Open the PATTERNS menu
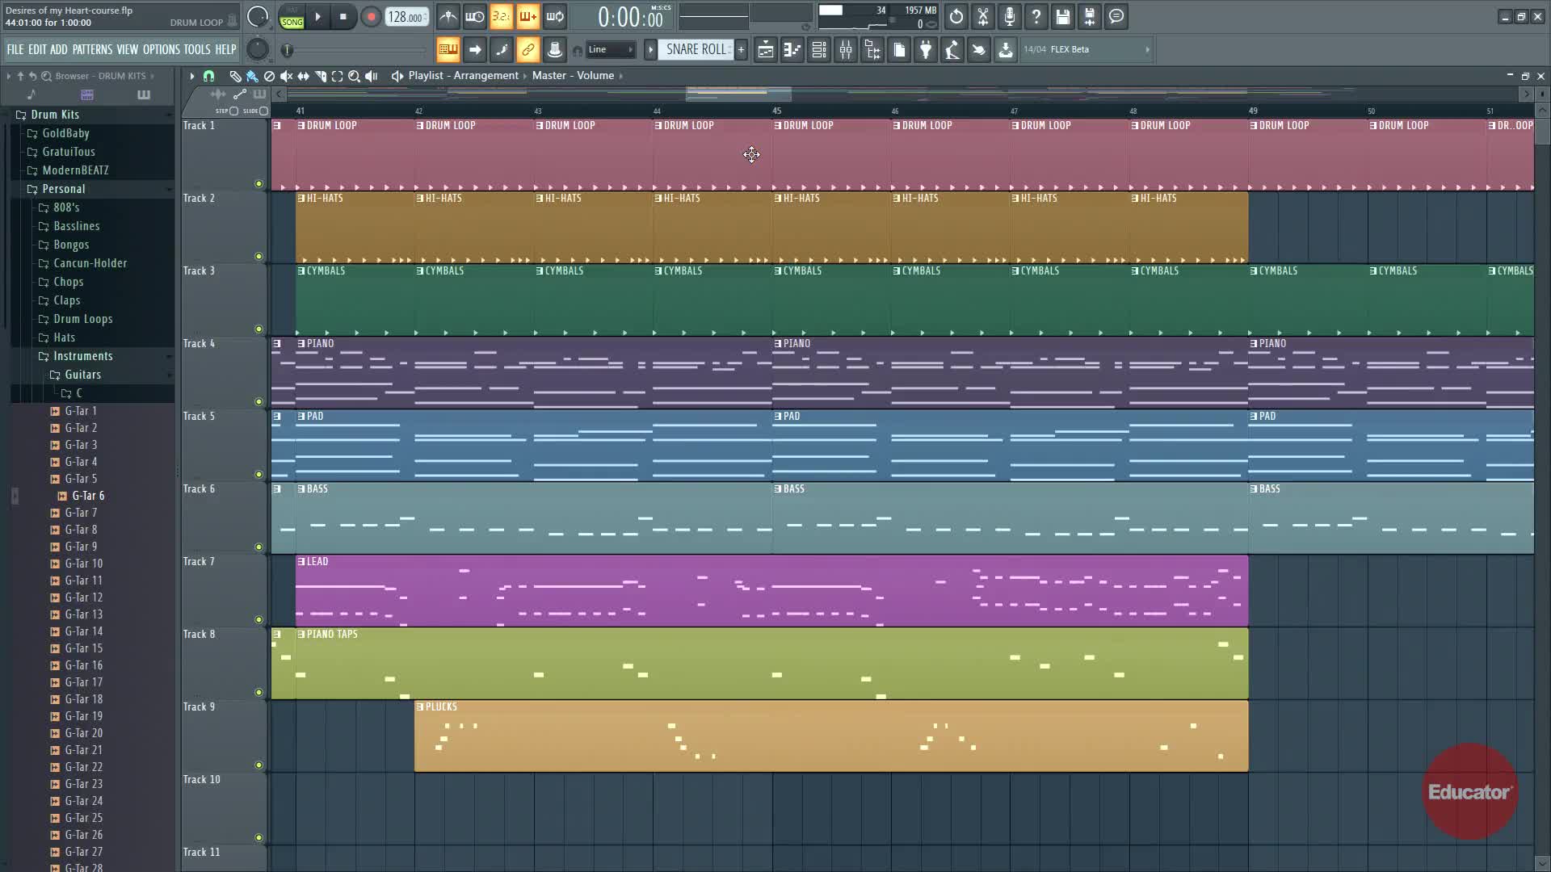Image resolution: width=1551 pixels, height=872 pixels. point(92,50)
